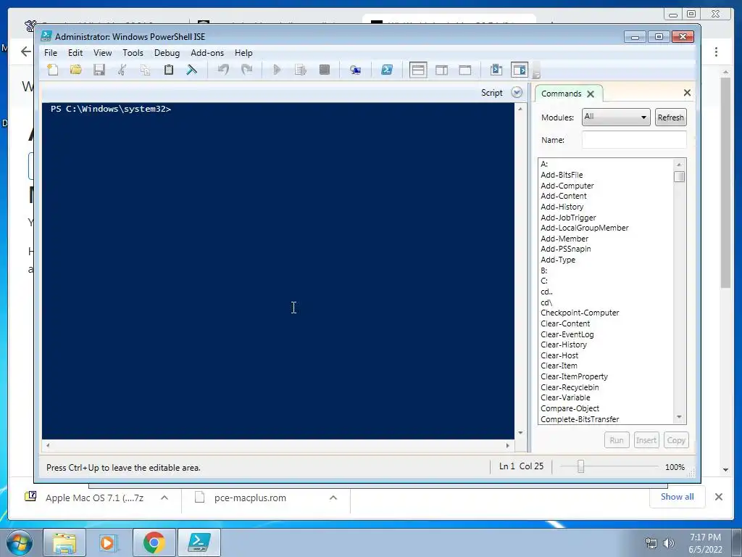The height and width of the screenshot is (557, 742).
Task: Start PowerShell.exe with the blue icon
Action: [387, 70]
